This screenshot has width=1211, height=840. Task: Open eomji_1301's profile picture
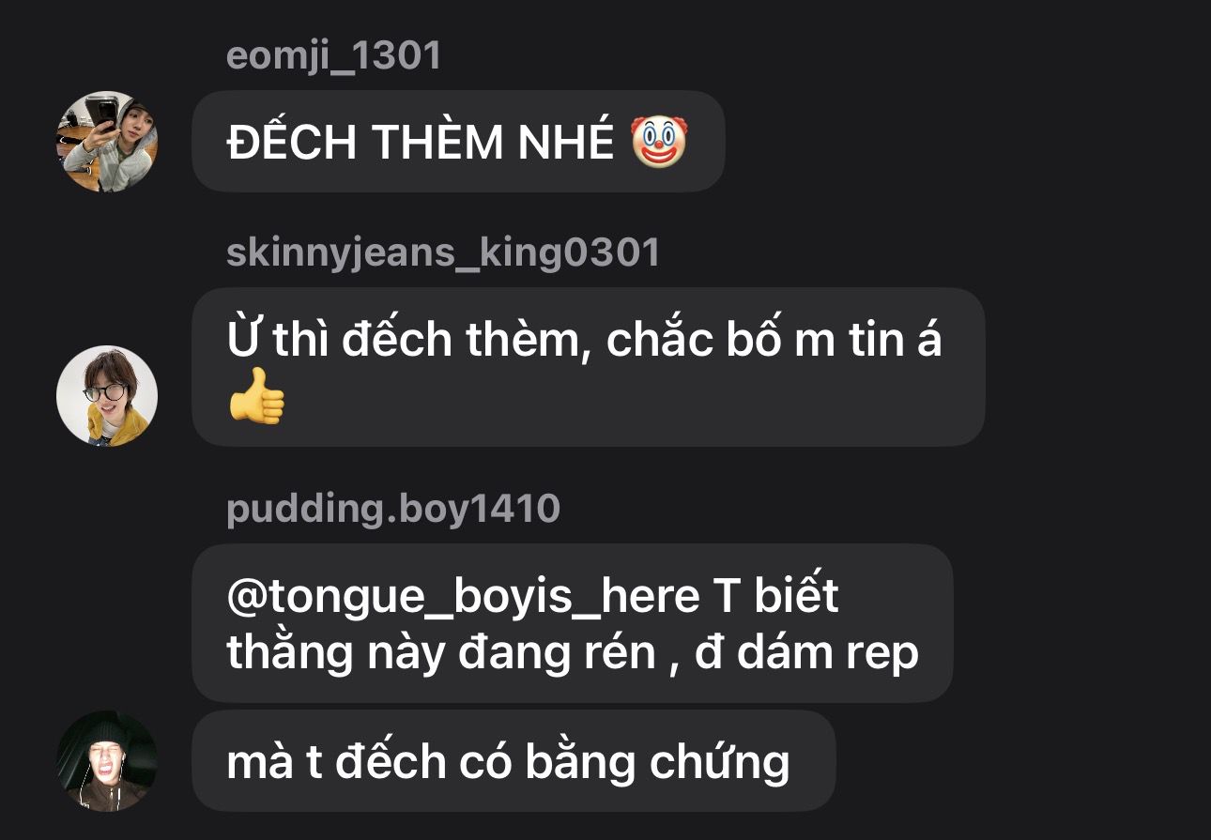(107, 142)
